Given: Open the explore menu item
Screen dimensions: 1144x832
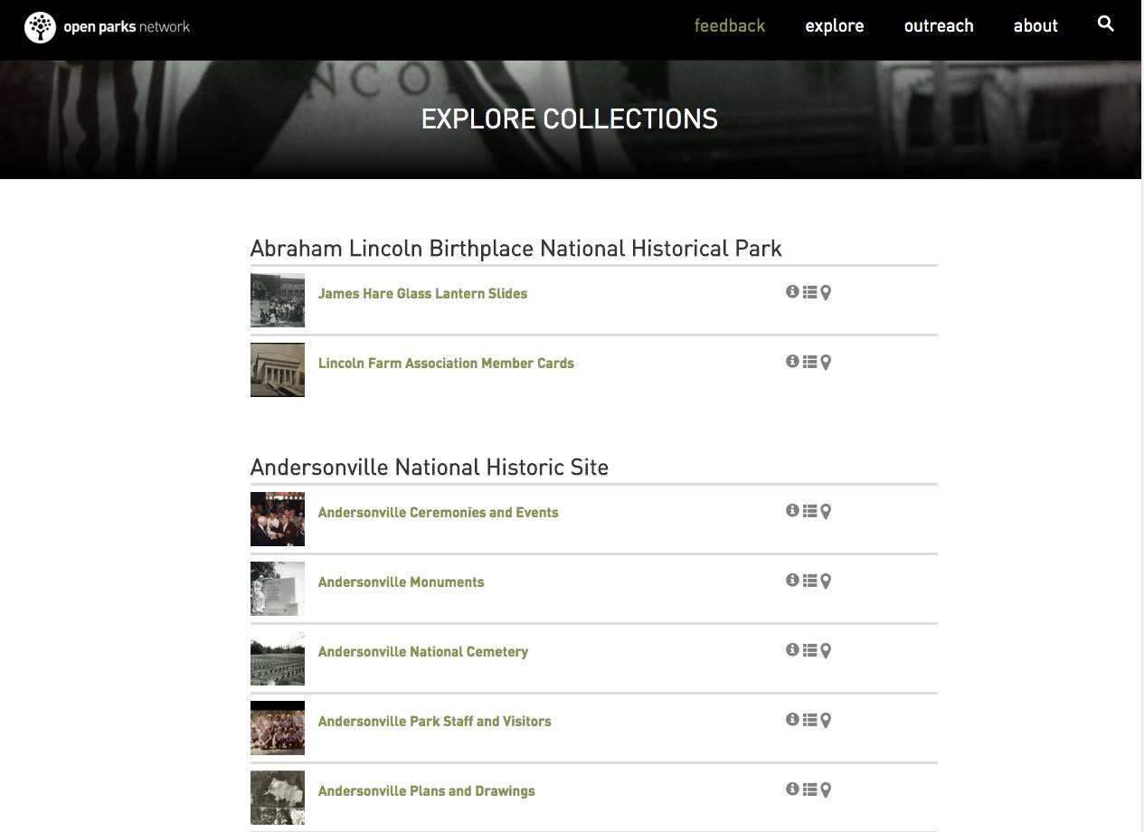Looking at the screenshot, I should click(x=835, y=26).
